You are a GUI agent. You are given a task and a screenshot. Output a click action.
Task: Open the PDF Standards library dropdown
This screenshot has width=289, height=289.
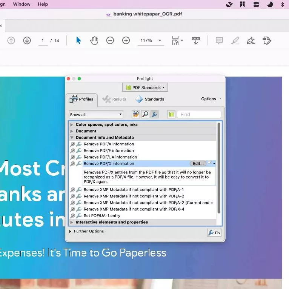coord(145,88)
